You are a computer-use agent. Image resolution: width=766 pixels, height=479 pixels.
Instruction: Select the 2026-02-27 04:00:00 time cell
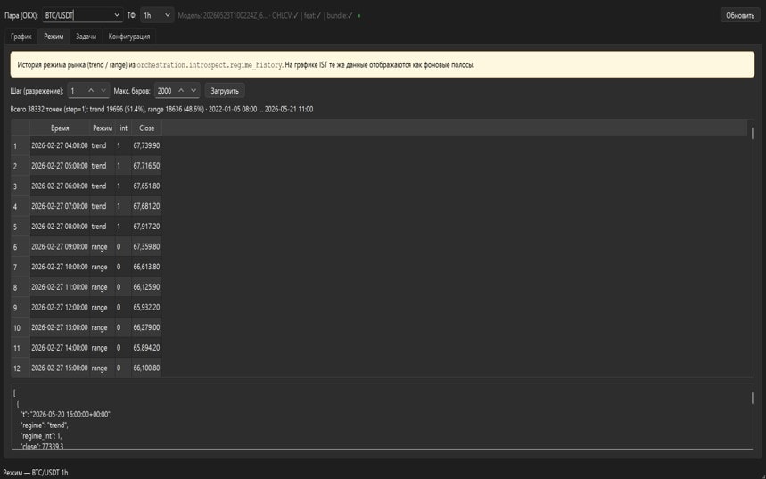(x=60, y=145)
